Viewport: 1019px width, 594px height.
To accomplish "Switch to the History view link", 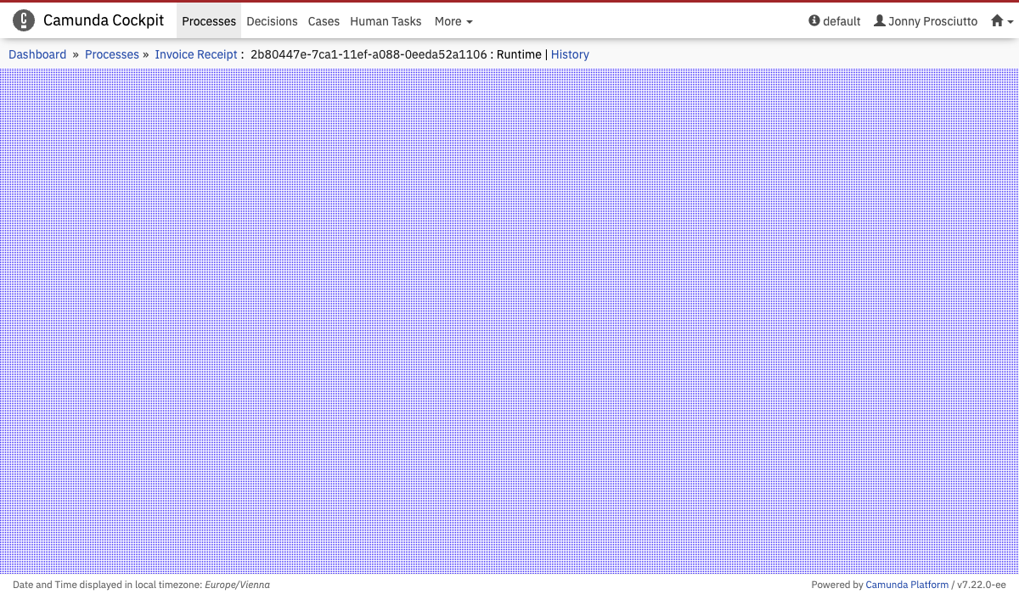I will point(570,54).
